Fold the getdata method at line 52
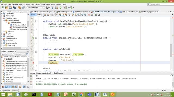Image resolution: width=174 pixels, height=97 pixels. point(36,51)
